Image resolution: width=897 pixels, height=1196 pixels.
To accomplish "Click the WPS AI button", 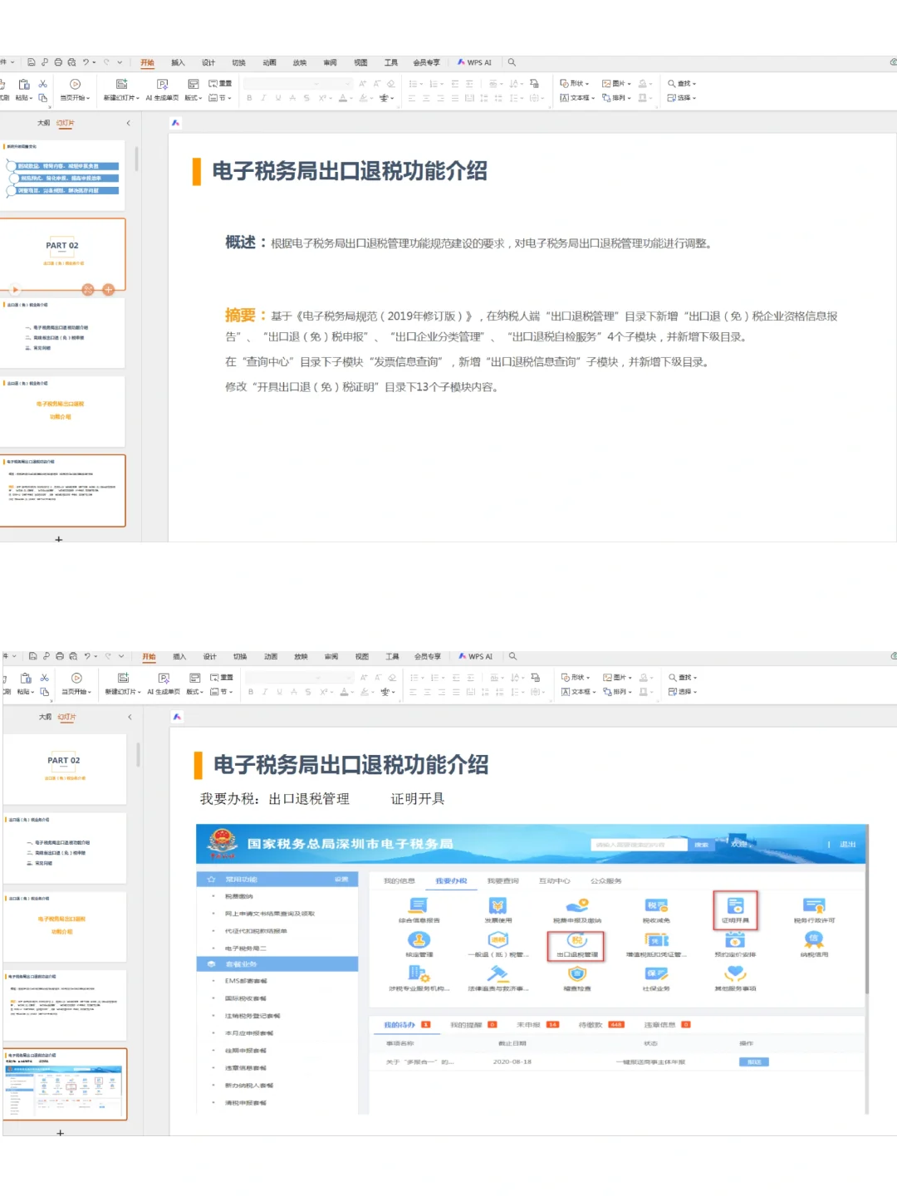I will tap(473, 62).
